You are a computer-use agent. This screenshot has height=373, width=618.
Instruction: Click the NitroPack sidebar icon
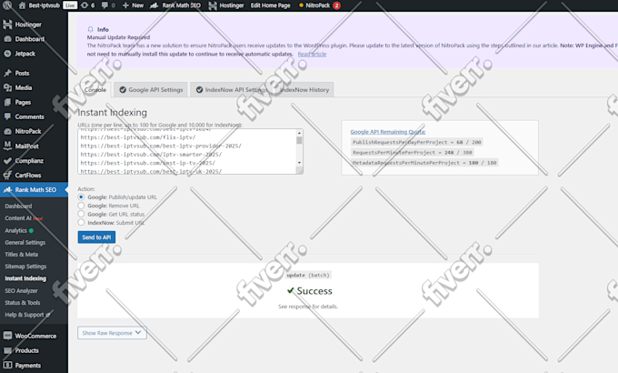[7, 131]
